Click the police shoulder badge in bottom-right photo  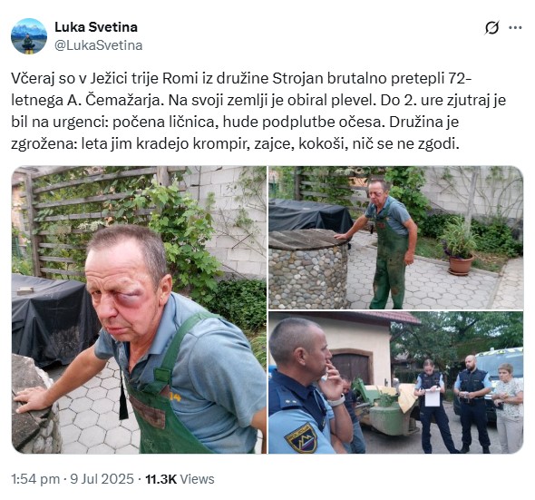[x=302, y=438]
